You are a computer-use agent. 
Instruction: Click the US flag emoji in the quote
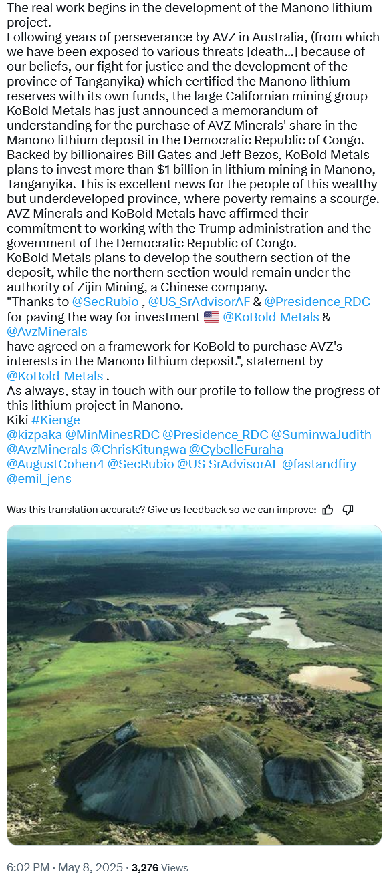click(211, 317)
